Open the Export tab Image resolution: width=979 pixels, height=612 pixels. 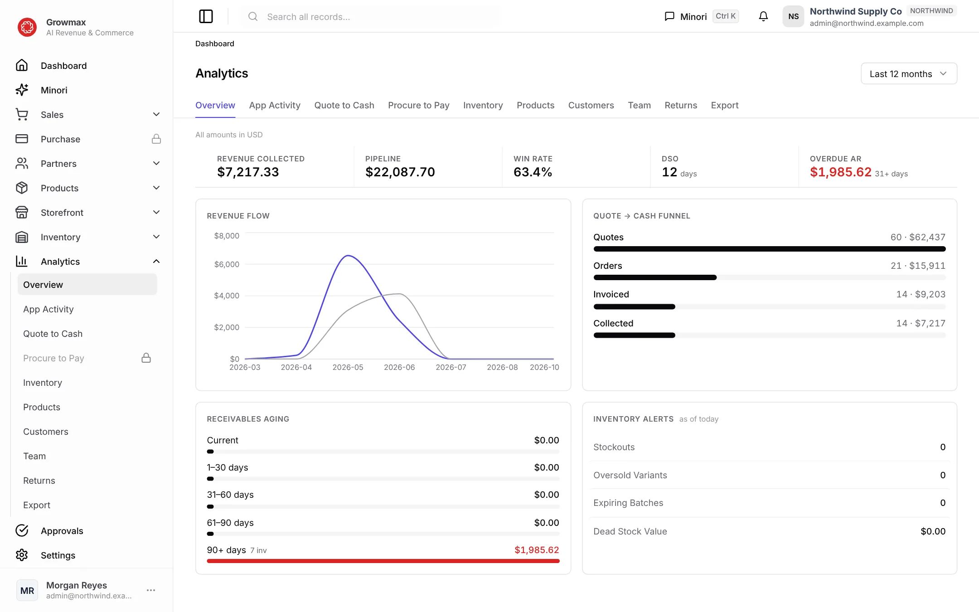pos(724,105)
